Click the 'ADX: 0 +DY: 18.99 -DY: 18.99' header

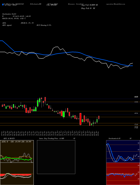pyautogui.click(x=16, y=142)
